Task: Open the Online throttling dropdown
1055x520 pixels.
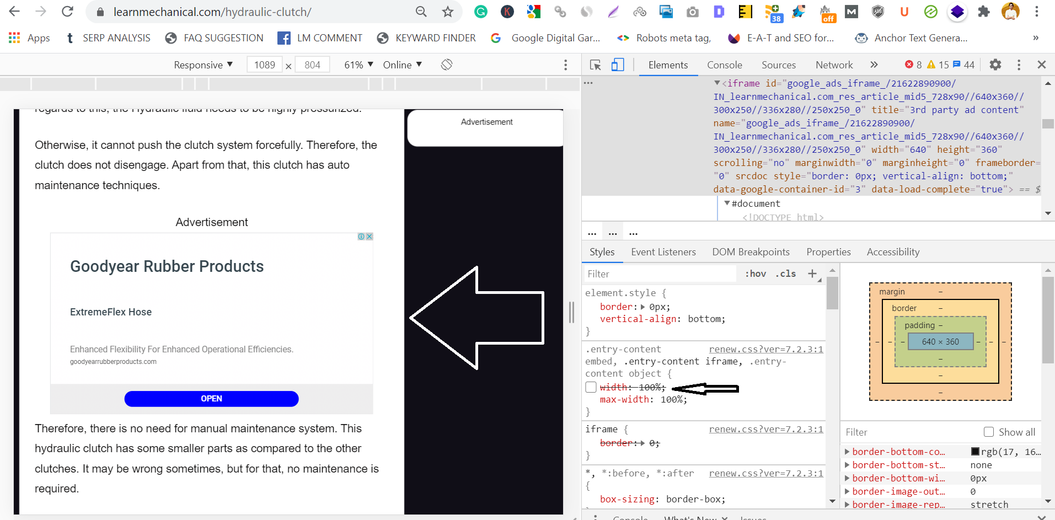Action: click(403, 65)
